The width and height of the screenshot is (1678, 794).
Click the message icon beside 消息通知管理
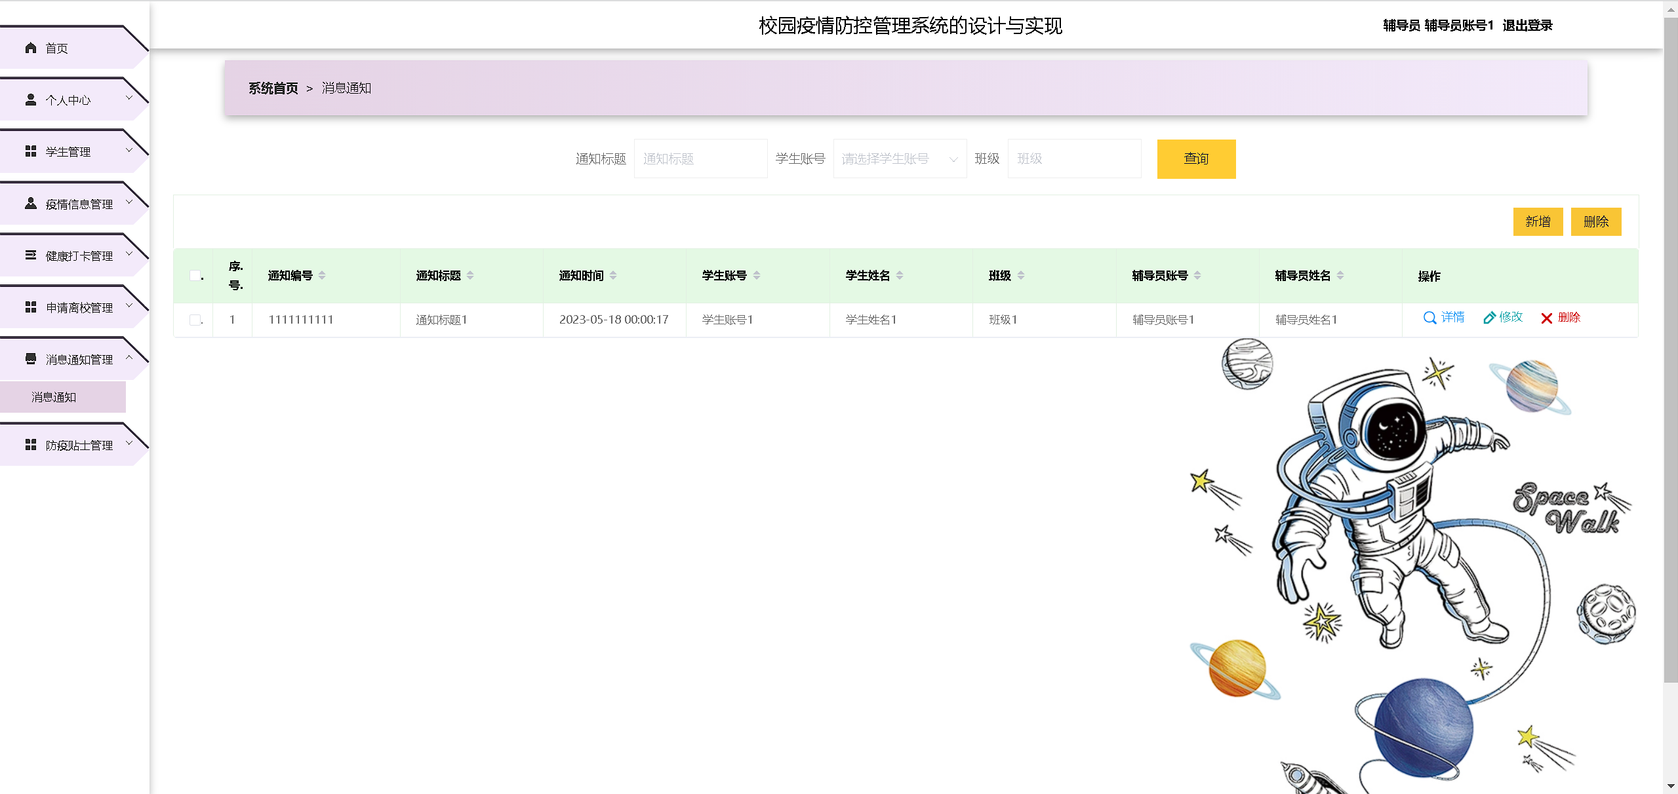[31, 359]
